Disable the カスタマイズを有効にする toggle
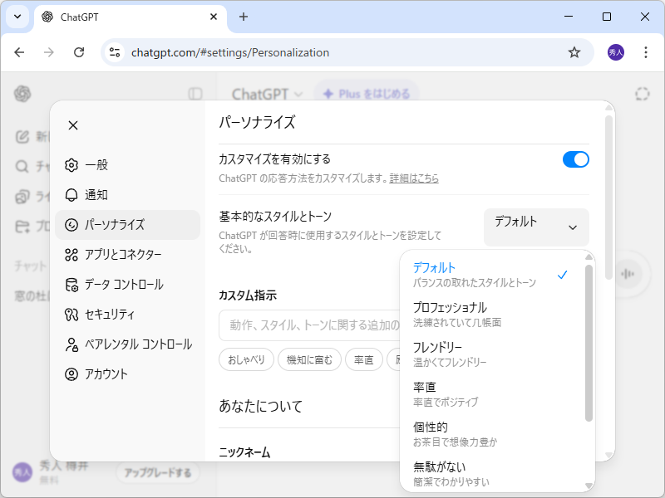665x498 pixels. pos(575,159)
